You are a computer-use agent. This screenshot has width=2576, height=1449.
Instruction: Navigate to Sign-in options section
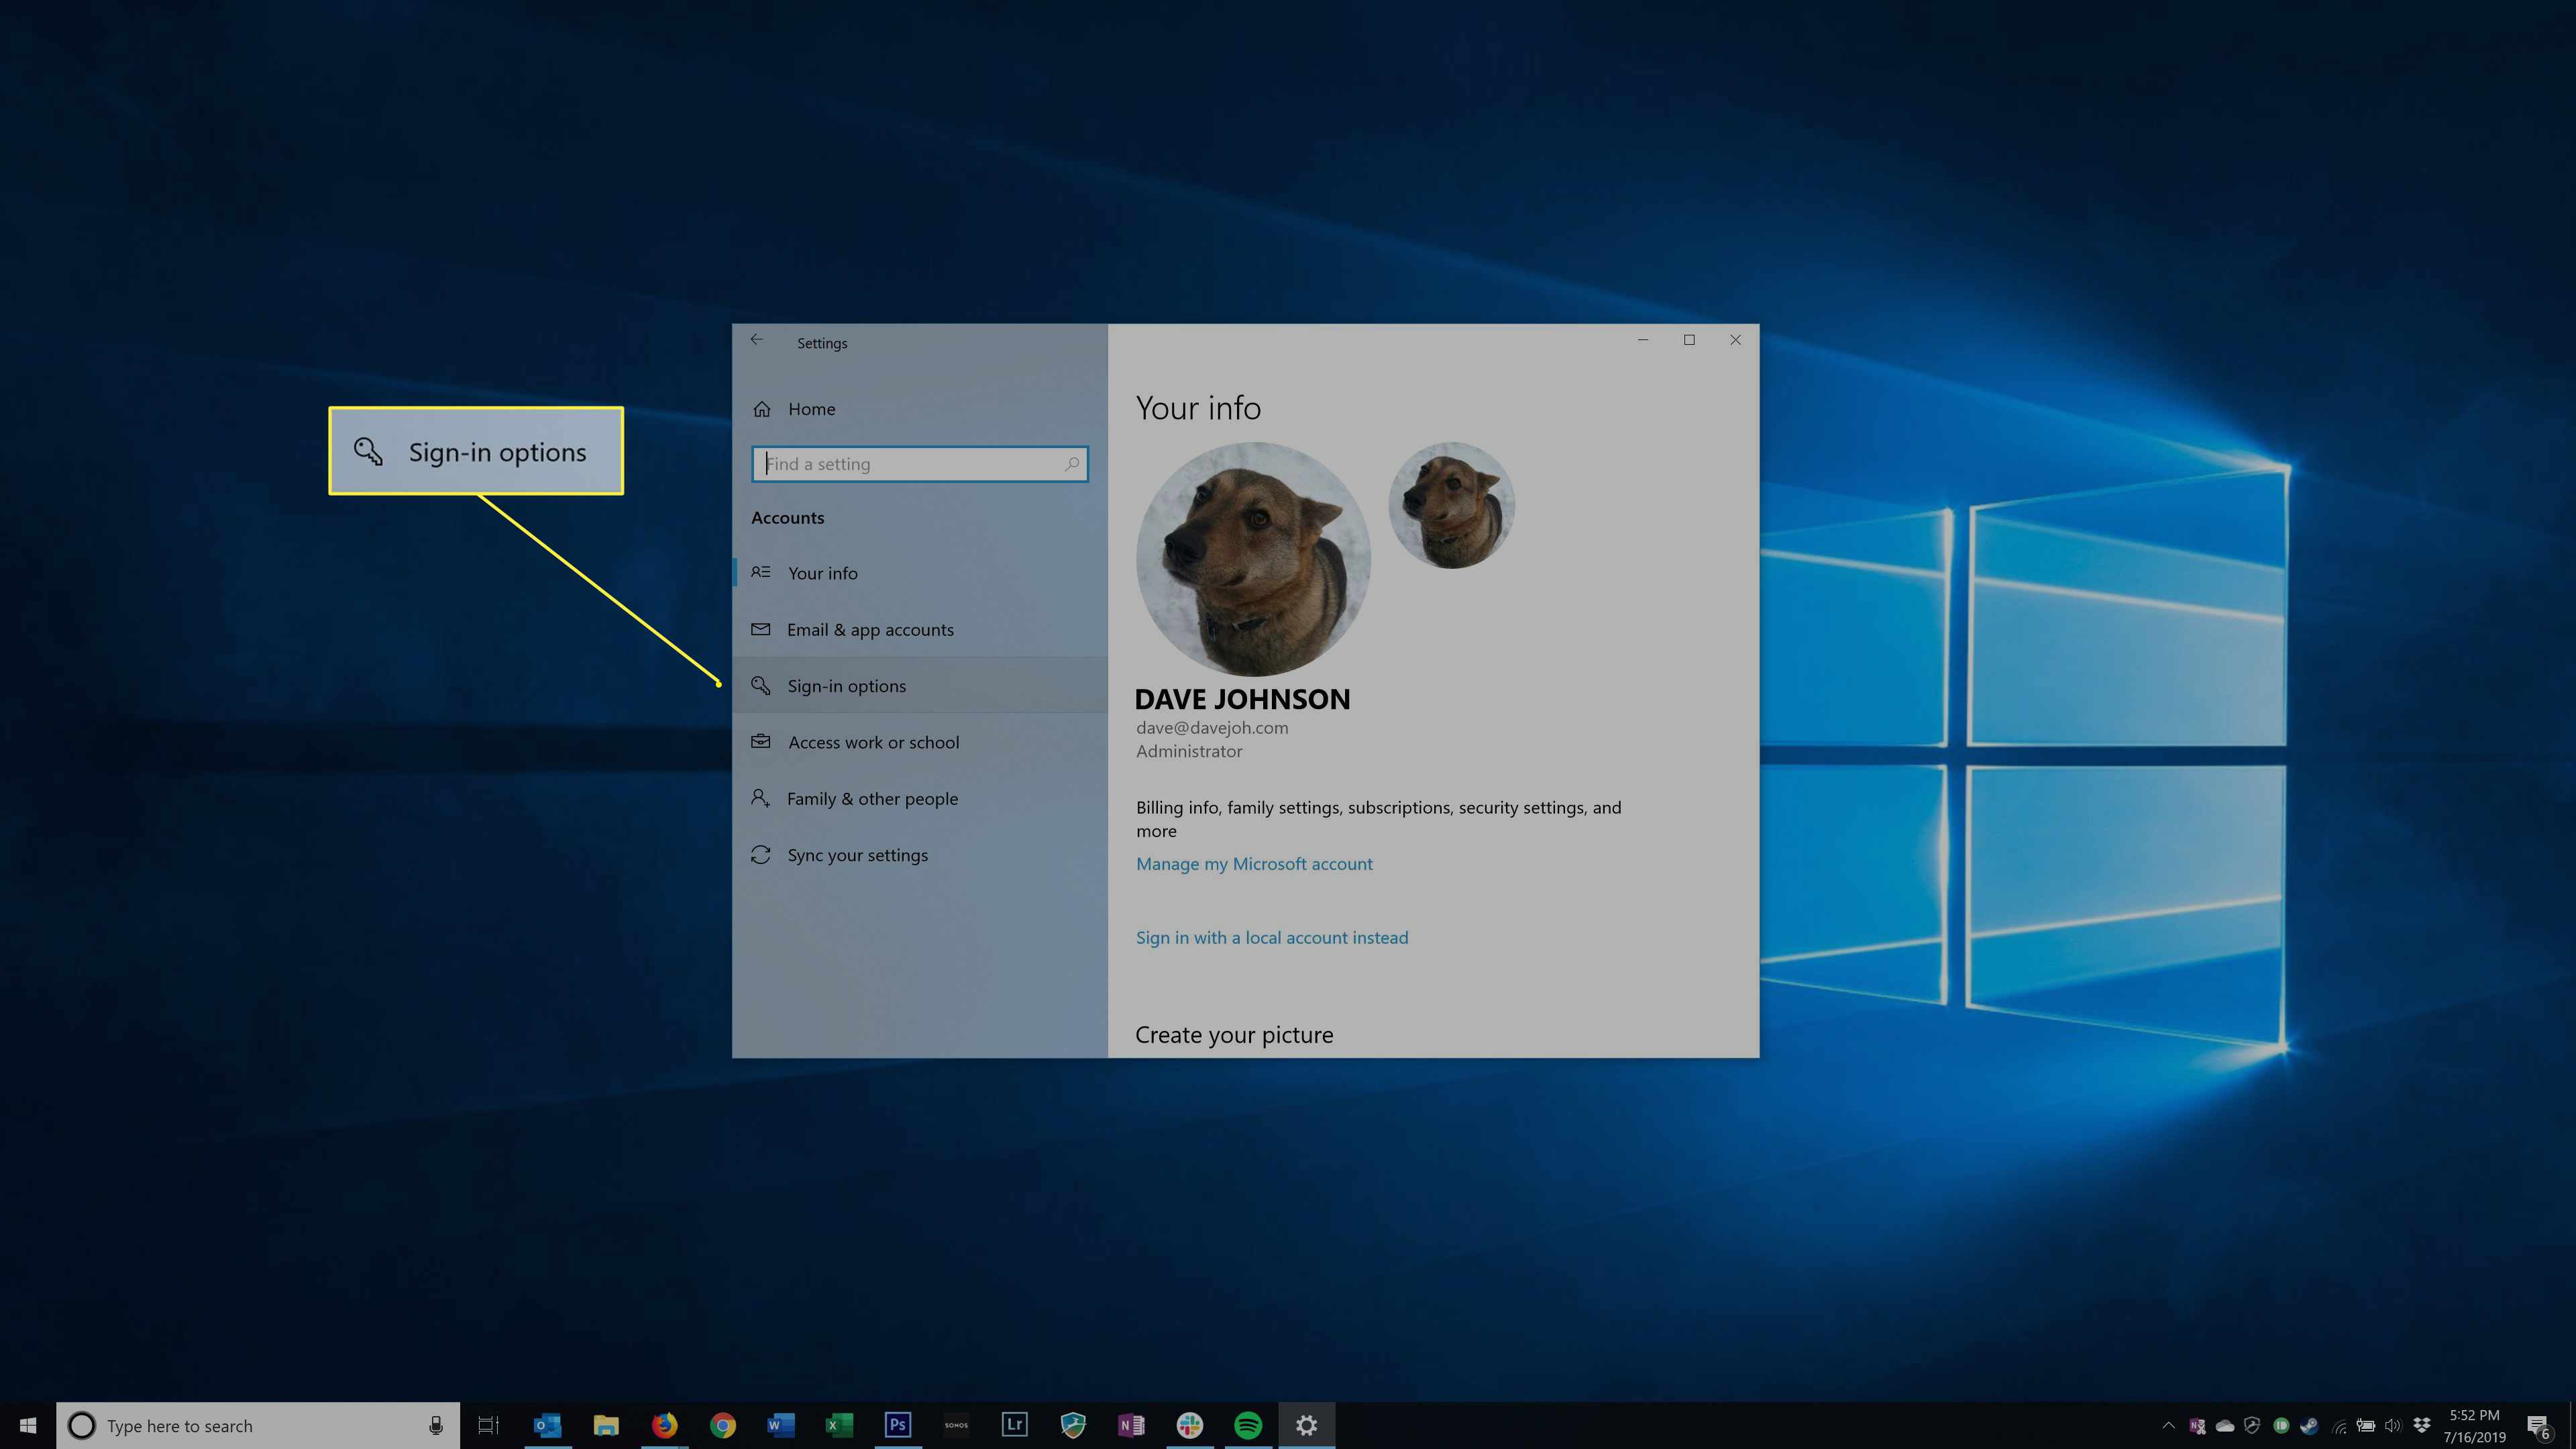click(x=846, y=685)
